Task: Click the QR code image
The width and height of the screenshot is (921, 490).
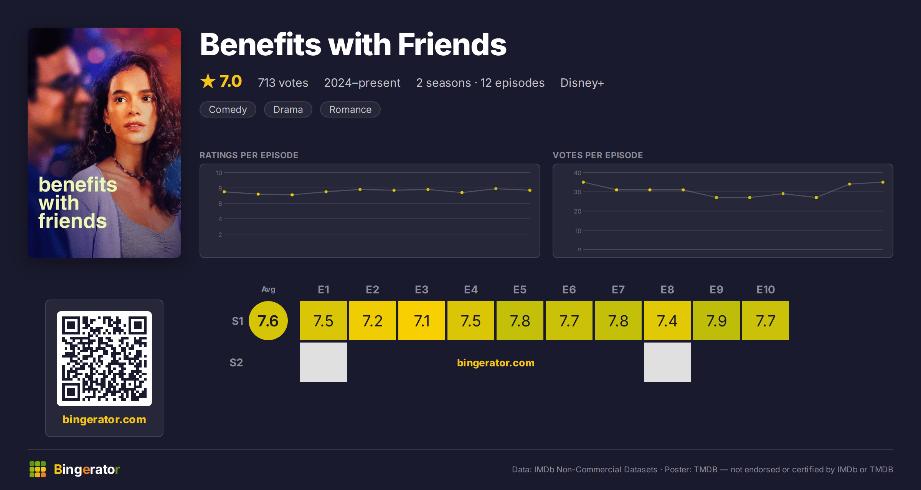Action: coord(104,358)
